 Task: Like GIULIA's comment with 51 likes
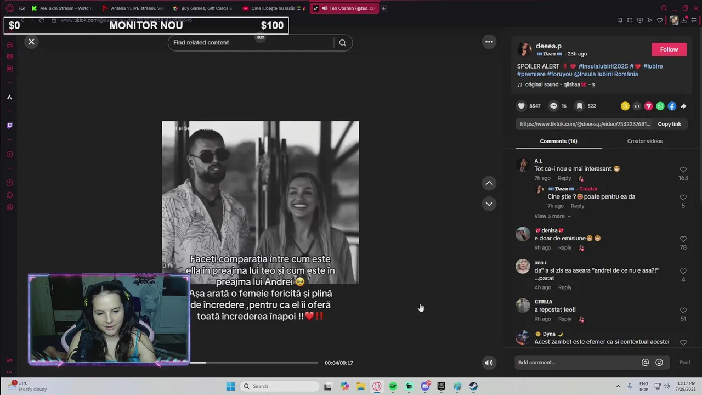(683, 311)
